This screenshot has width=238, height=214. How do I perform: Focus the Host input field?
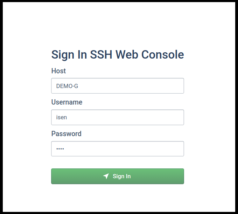tap(117, 86)
